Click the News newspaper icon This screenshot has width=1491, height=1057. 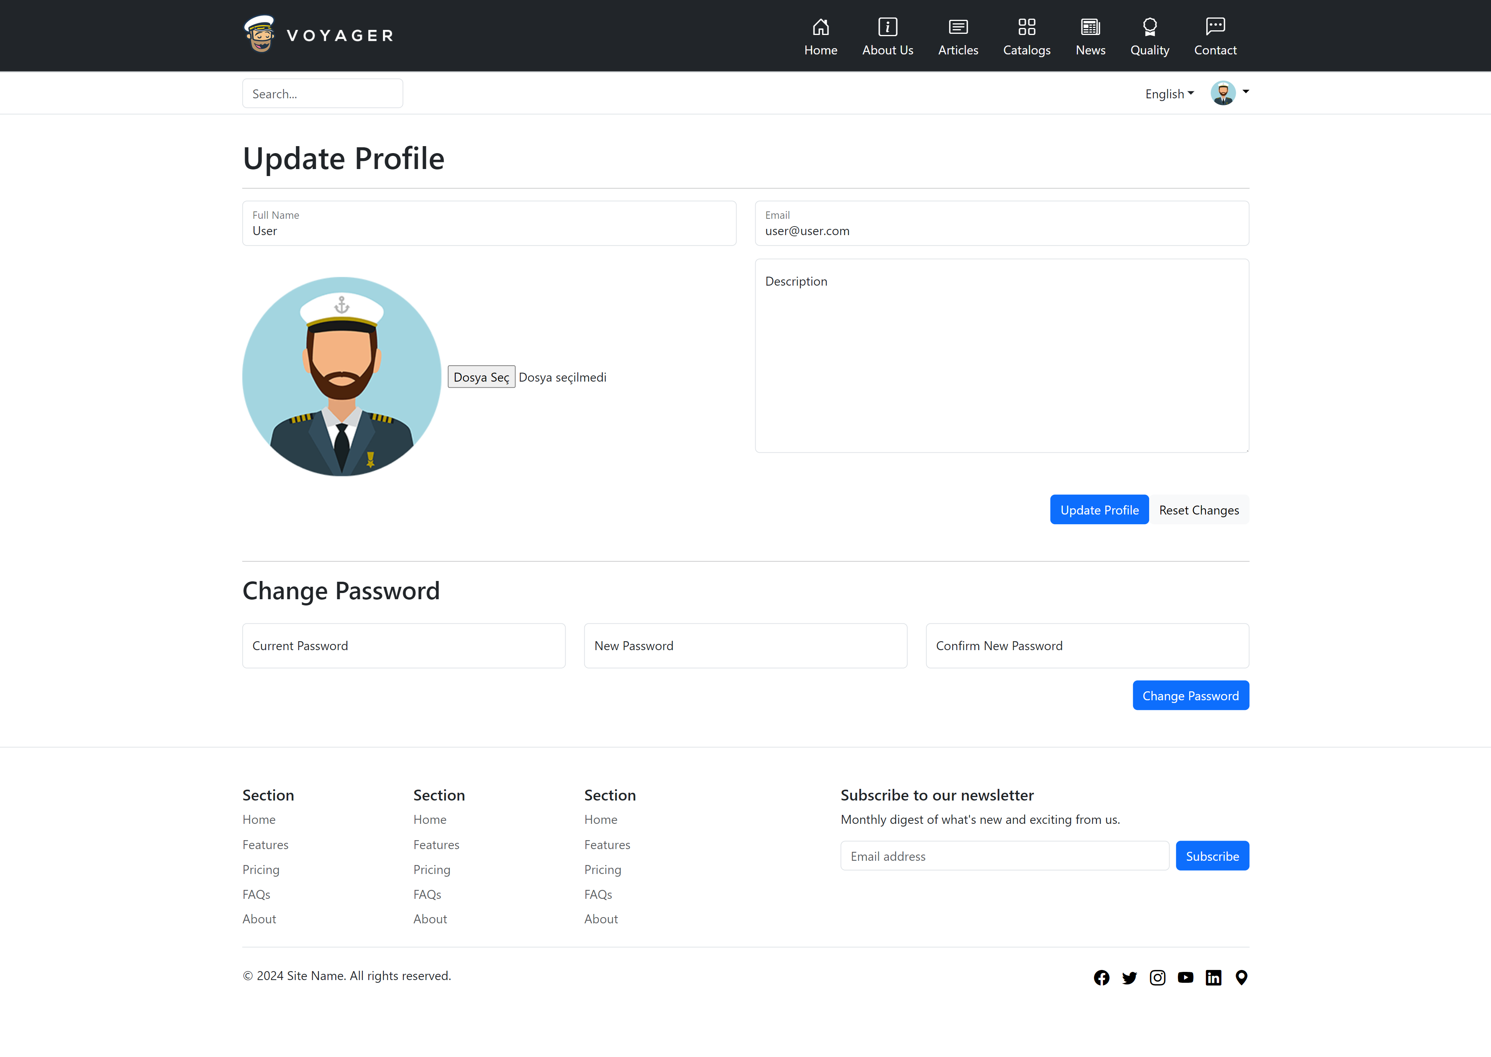(1090, 27)
